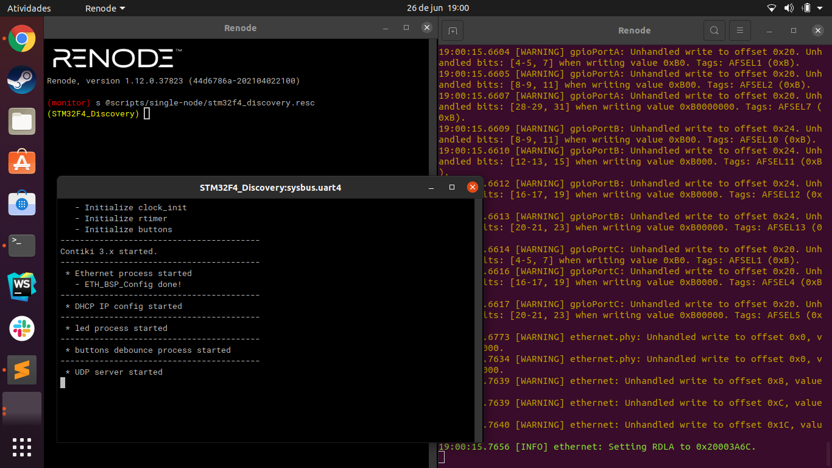Open Google Chrome from the dock
The width and height of the screenshot is (832, 468).
click(22, 38)
